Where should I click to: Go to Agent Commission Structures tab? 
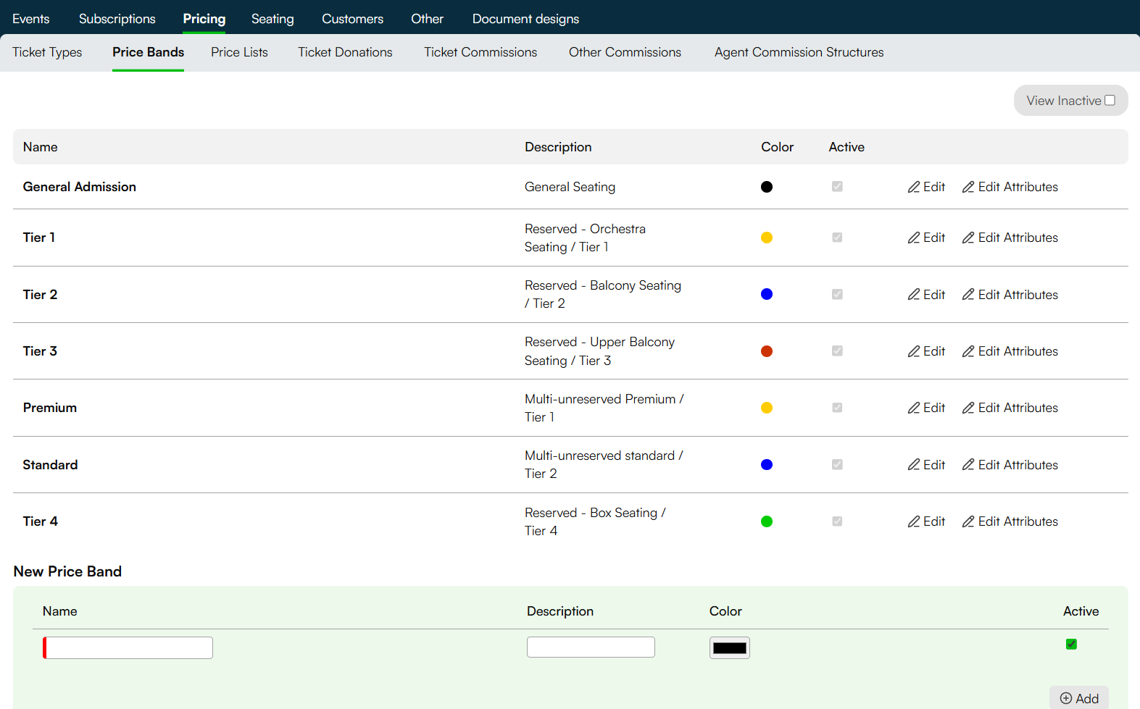click(799, 52)
